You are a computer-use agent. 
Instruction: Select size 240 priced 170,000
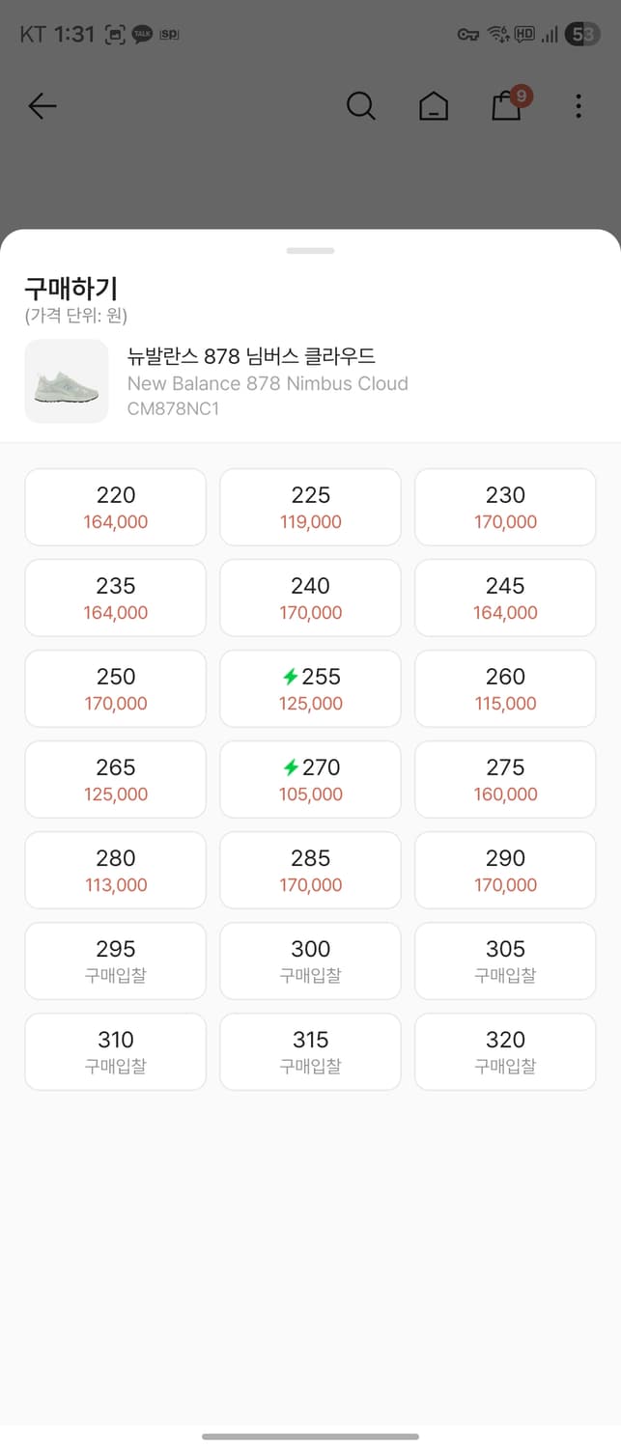pyautogui.click(x=310, y=597)
